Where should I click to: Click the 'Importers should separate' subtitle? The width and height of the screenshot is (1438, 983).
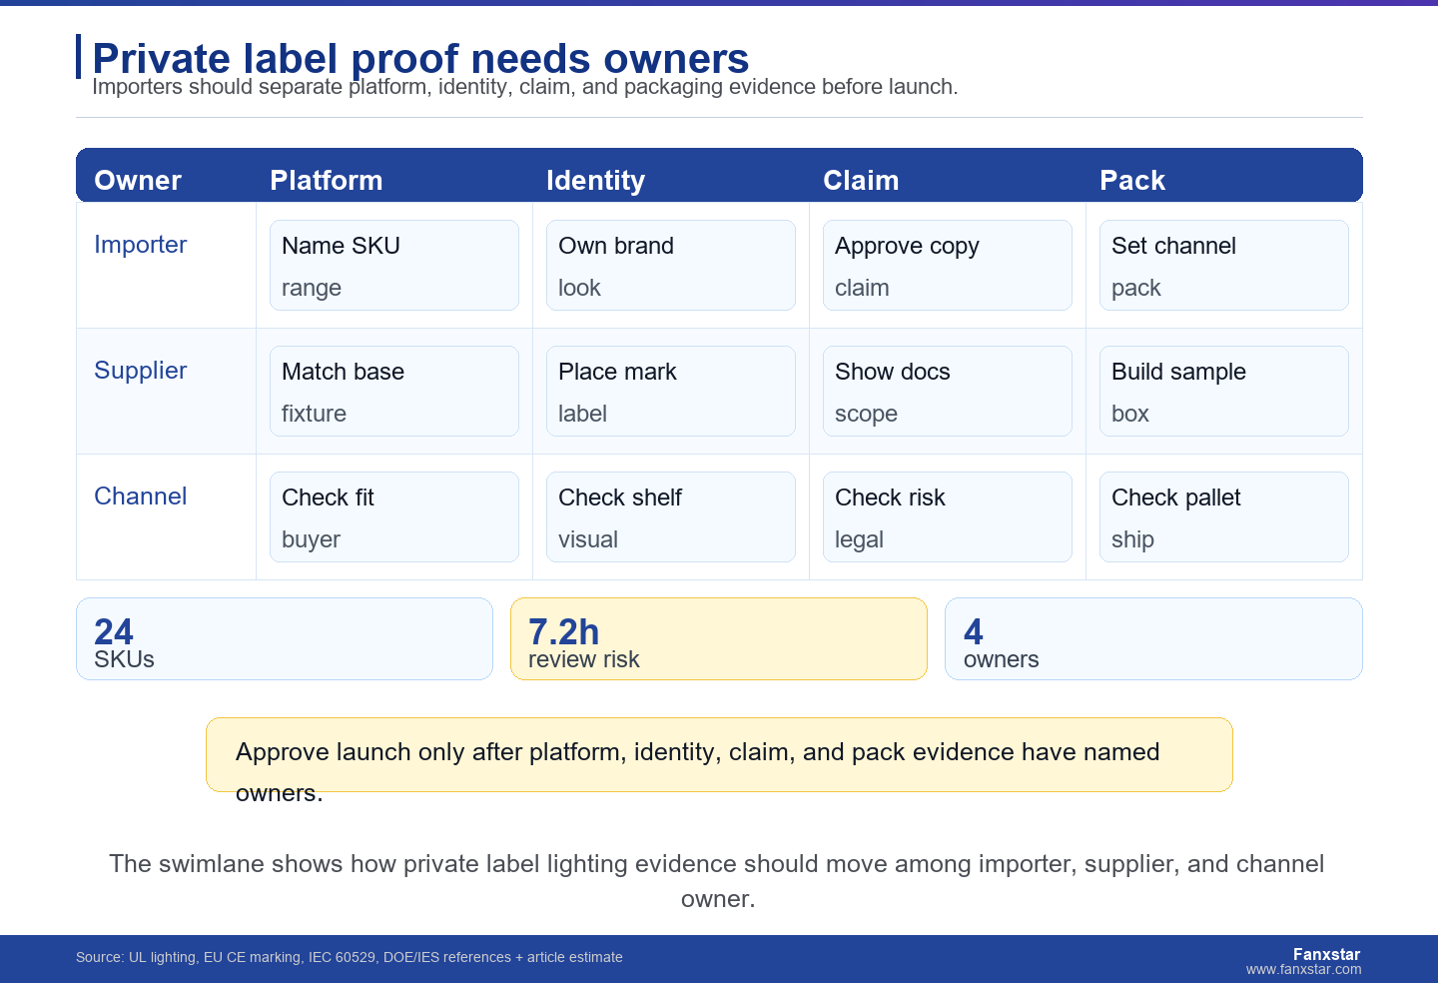point(525,87)
